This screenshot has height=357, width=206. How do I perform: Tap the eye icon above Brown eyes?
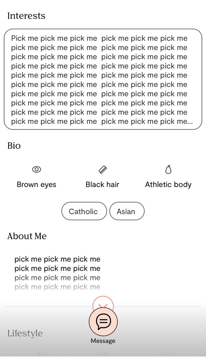(36, 169)
